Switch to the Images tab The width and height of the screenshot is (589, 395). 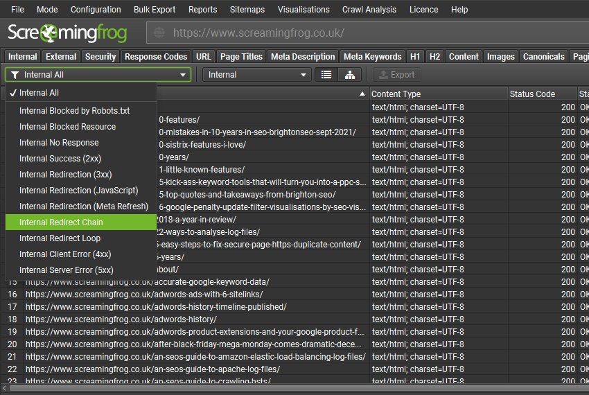coord(501,56)
